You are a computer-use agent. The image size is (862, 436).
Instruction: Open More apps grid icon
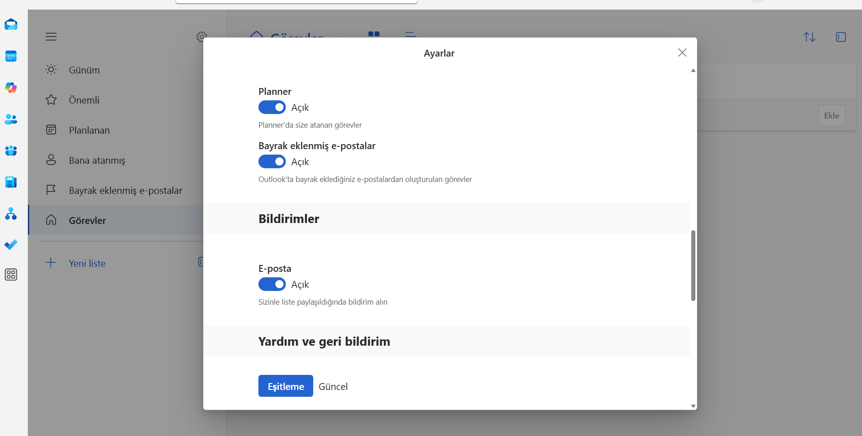pyautogui.click(x=11, y=275)
